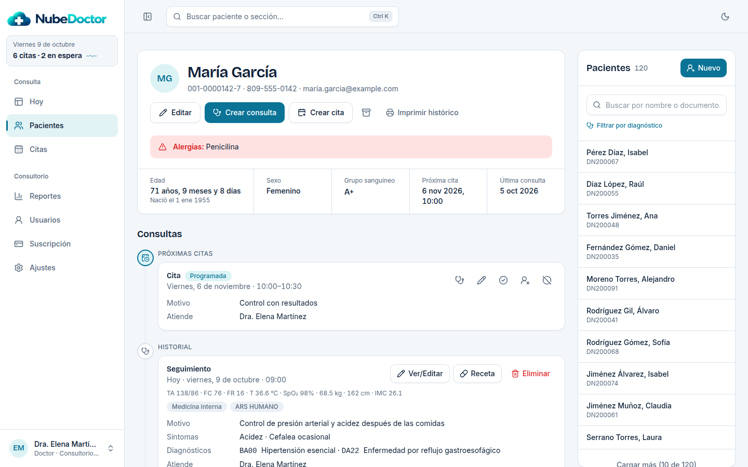Open the Dra. Elena Martí account menu
The width and height of the screenshot is (748, 467).
62,448
